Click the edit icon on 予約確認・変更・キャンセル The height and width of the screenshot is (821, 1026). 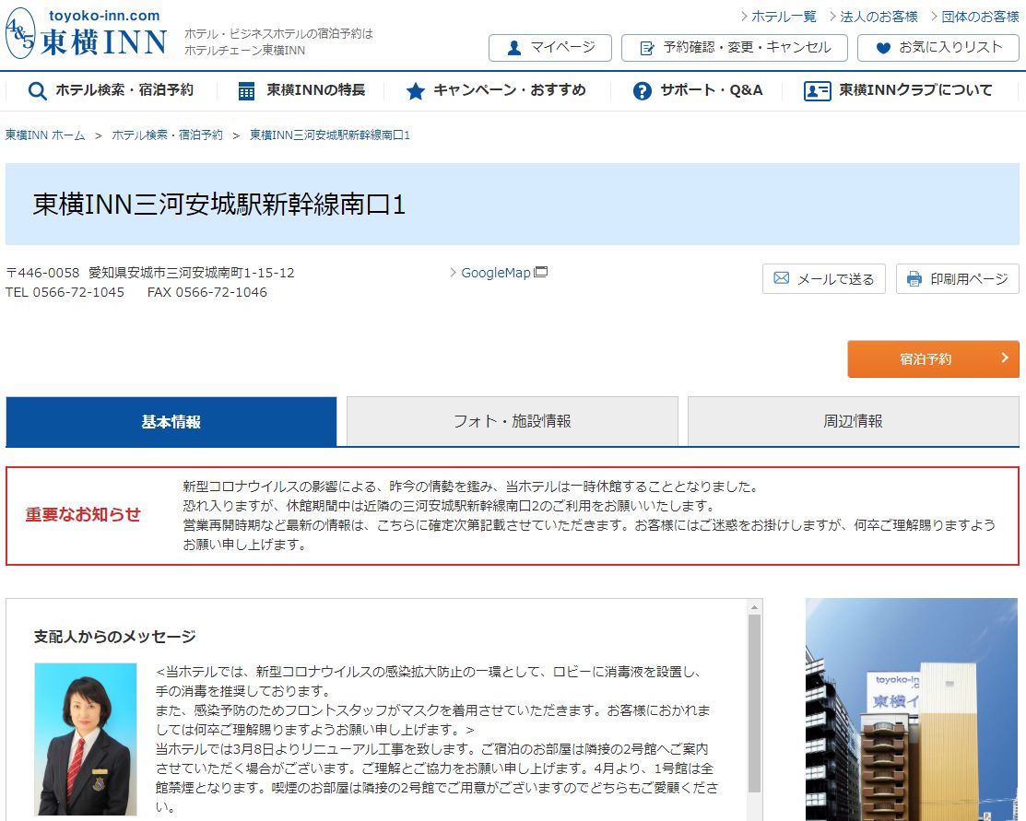point(646,48)
